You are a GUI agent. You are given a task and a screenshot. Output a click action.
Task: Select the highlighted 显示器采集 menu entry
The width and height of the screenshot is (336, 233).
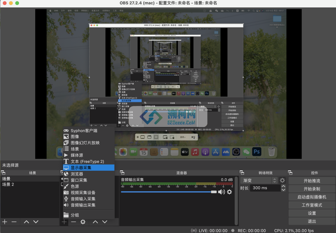click(89, 168)
